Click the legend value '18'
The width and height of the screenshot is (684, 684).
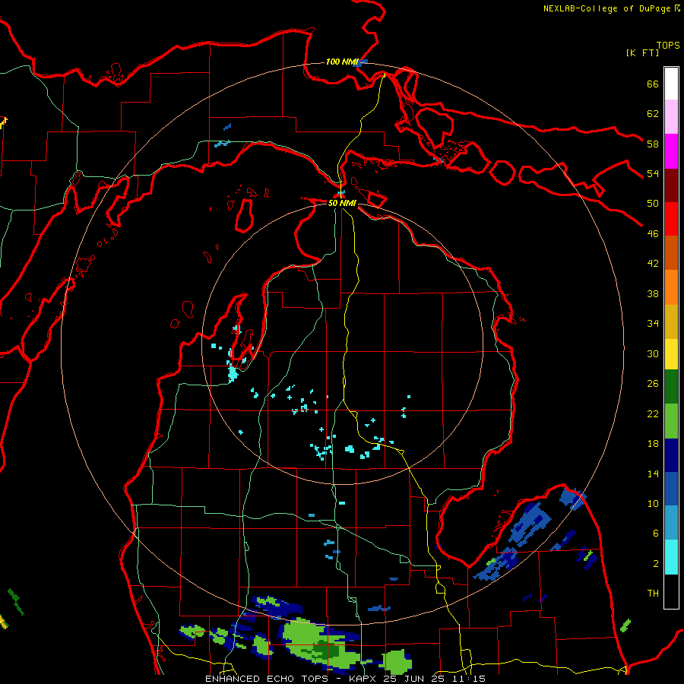(x=653, y=444)
